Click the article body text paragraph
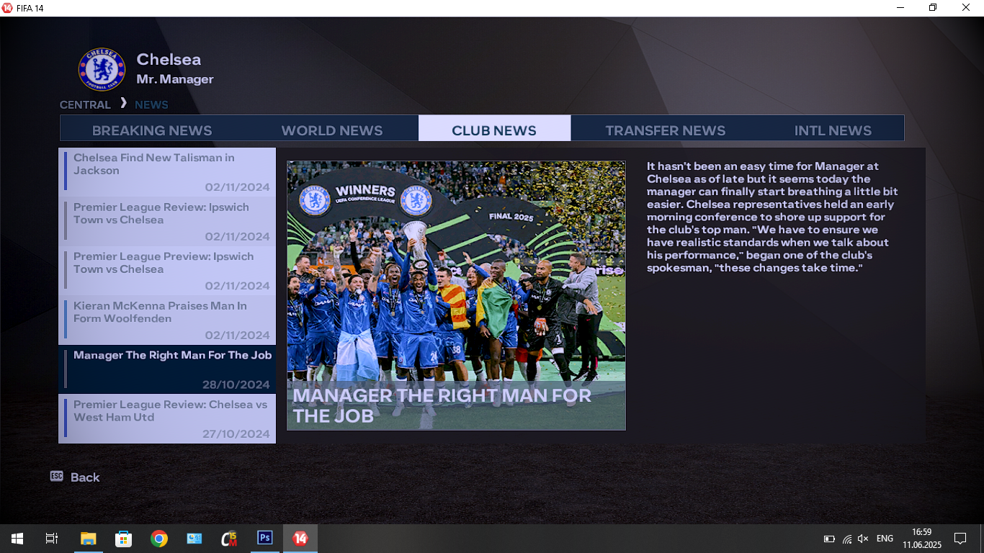Screen dimensions: 984x553 tap(773, 217)
